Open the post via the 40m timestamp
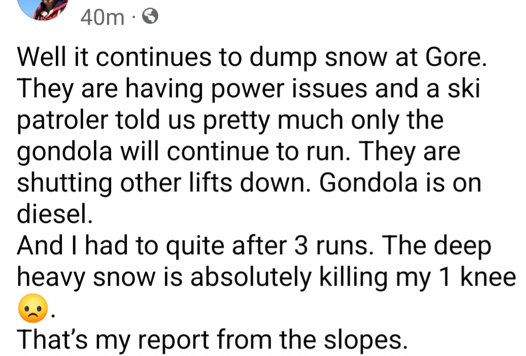The height and width of the screenshot is (356, 526). (x=101, y=17)
